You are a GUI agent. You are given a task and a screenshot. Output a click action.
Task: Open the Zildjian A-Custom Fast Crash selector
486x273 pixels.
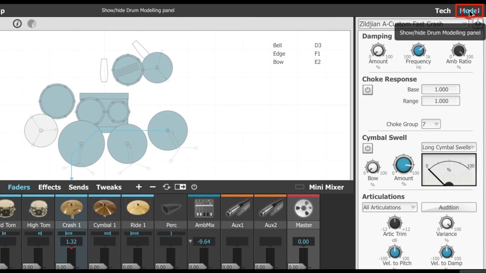pyautogui.click(x=413, y=24)
